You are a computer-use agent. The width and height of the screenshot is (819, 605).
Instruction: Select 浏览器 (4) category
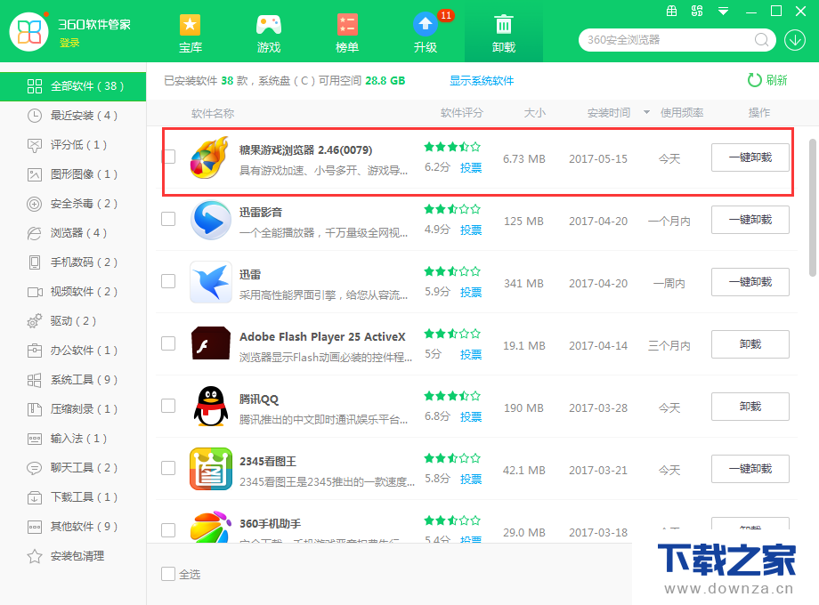73,233
